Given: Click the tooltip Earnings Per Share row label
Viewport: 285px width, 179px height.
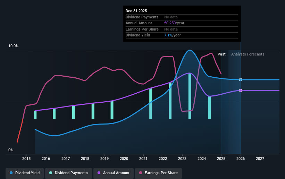Looking at the screenshot, I should tap(142, 29).
